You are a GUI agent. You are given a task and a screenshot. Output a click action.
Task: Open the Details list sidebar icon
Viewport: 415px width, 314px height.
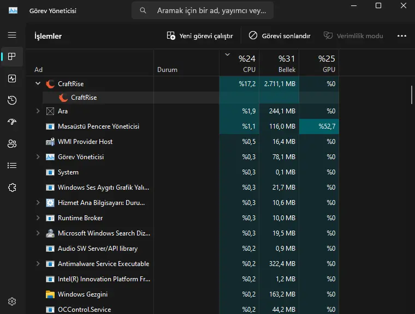[12, 166]
